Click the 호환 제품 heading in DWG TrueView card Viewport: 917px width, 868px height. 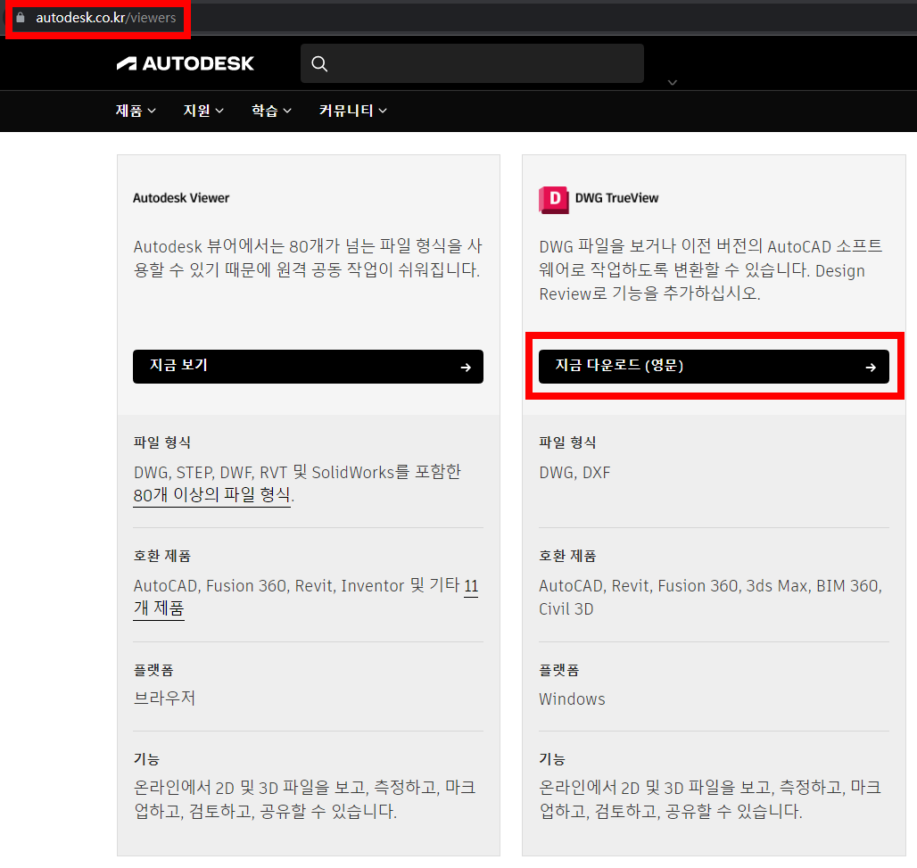[567, 557]
